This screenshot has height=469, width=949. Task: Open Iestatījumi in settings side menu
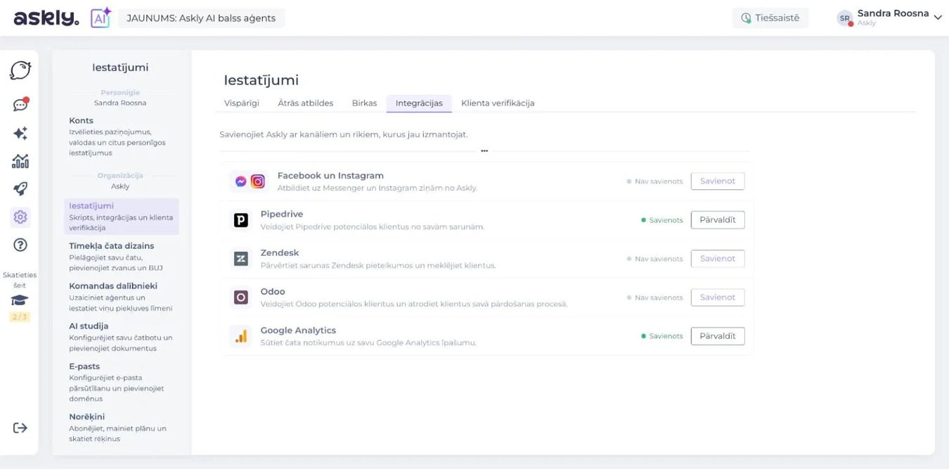coord(121,217)
